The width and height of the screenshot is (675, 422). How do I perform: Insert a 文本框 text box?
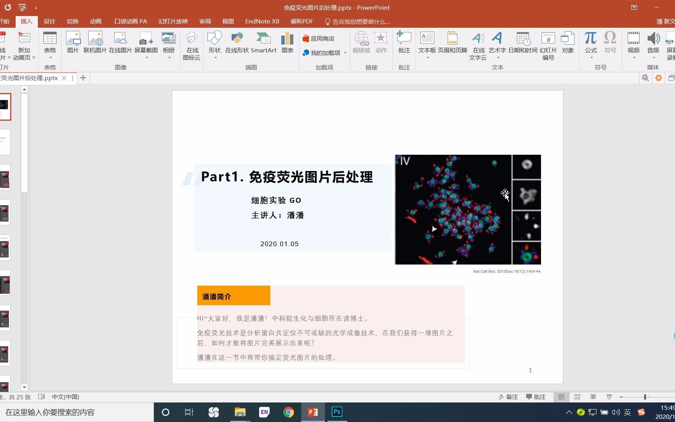click(427, 42)
